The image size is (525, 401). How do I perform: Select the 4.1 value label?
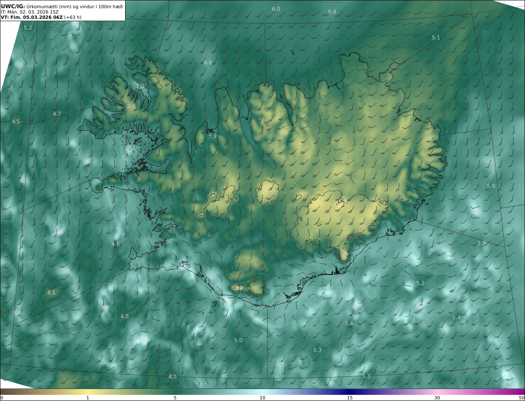click(x=51, y=293)
